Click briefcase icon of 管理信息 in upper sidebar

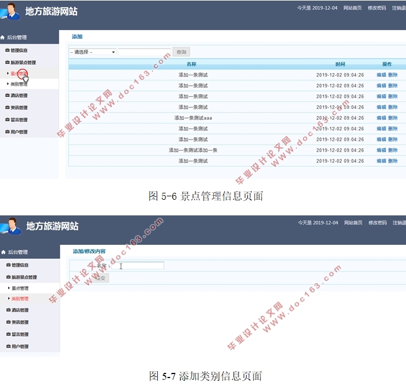tap(7, 50)
